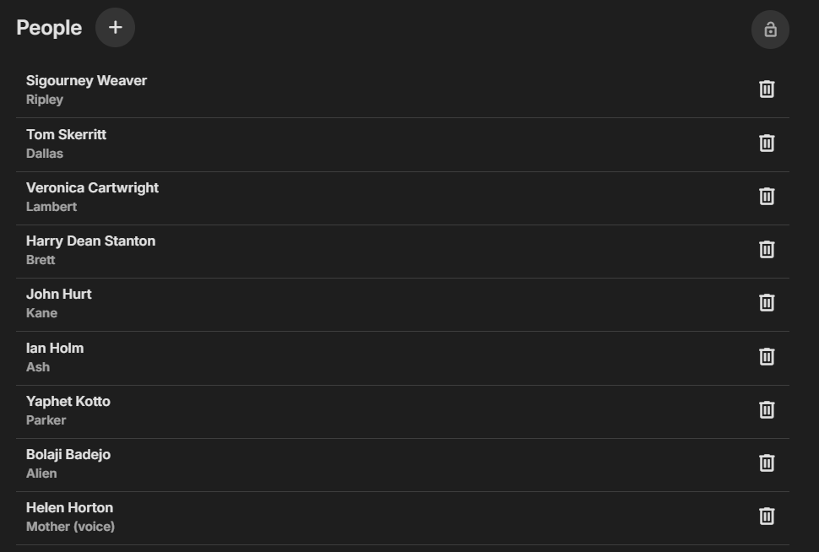The height and width of the screenshot is (552, 819).
Task: Edit the Alien role under Bolaji Badejo
Action: pyautogui.click(x=41, y=474)
